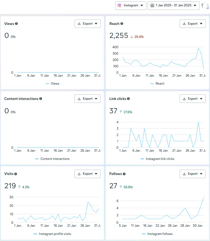Toggle the Instagram profile visits legend item

coord(52,234)
